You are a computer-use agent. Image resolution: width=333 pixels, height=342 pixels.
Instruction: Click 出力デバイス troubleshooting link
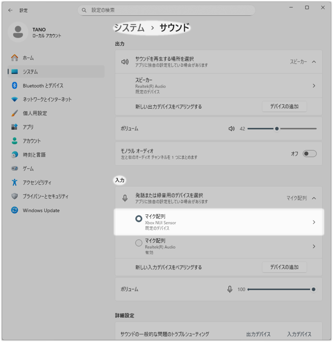click(x=258, y=334)
